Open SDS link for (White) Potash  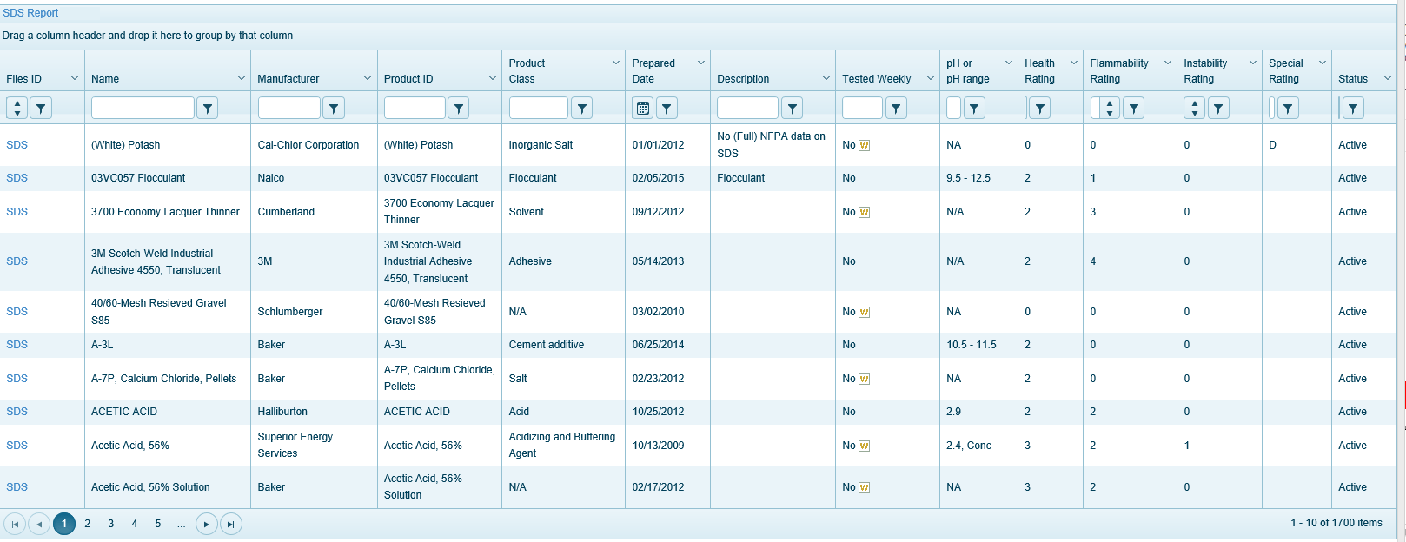coord(17,145)
